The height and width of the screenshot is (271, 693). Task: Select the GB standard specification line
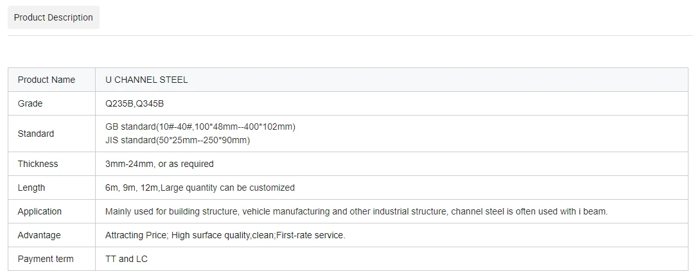point(200,127)
